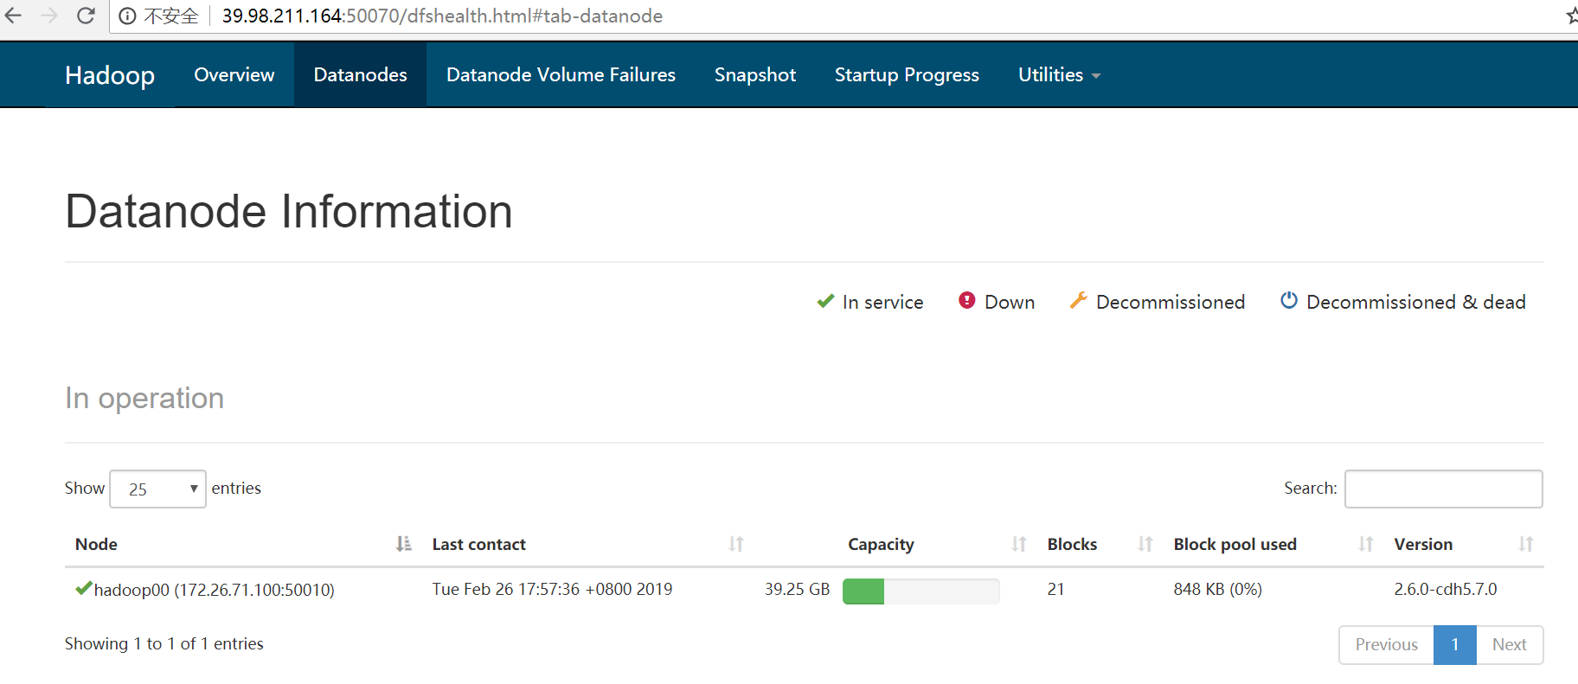
Task: Sort by the Version column arrows
Action: pos(1526,544)
